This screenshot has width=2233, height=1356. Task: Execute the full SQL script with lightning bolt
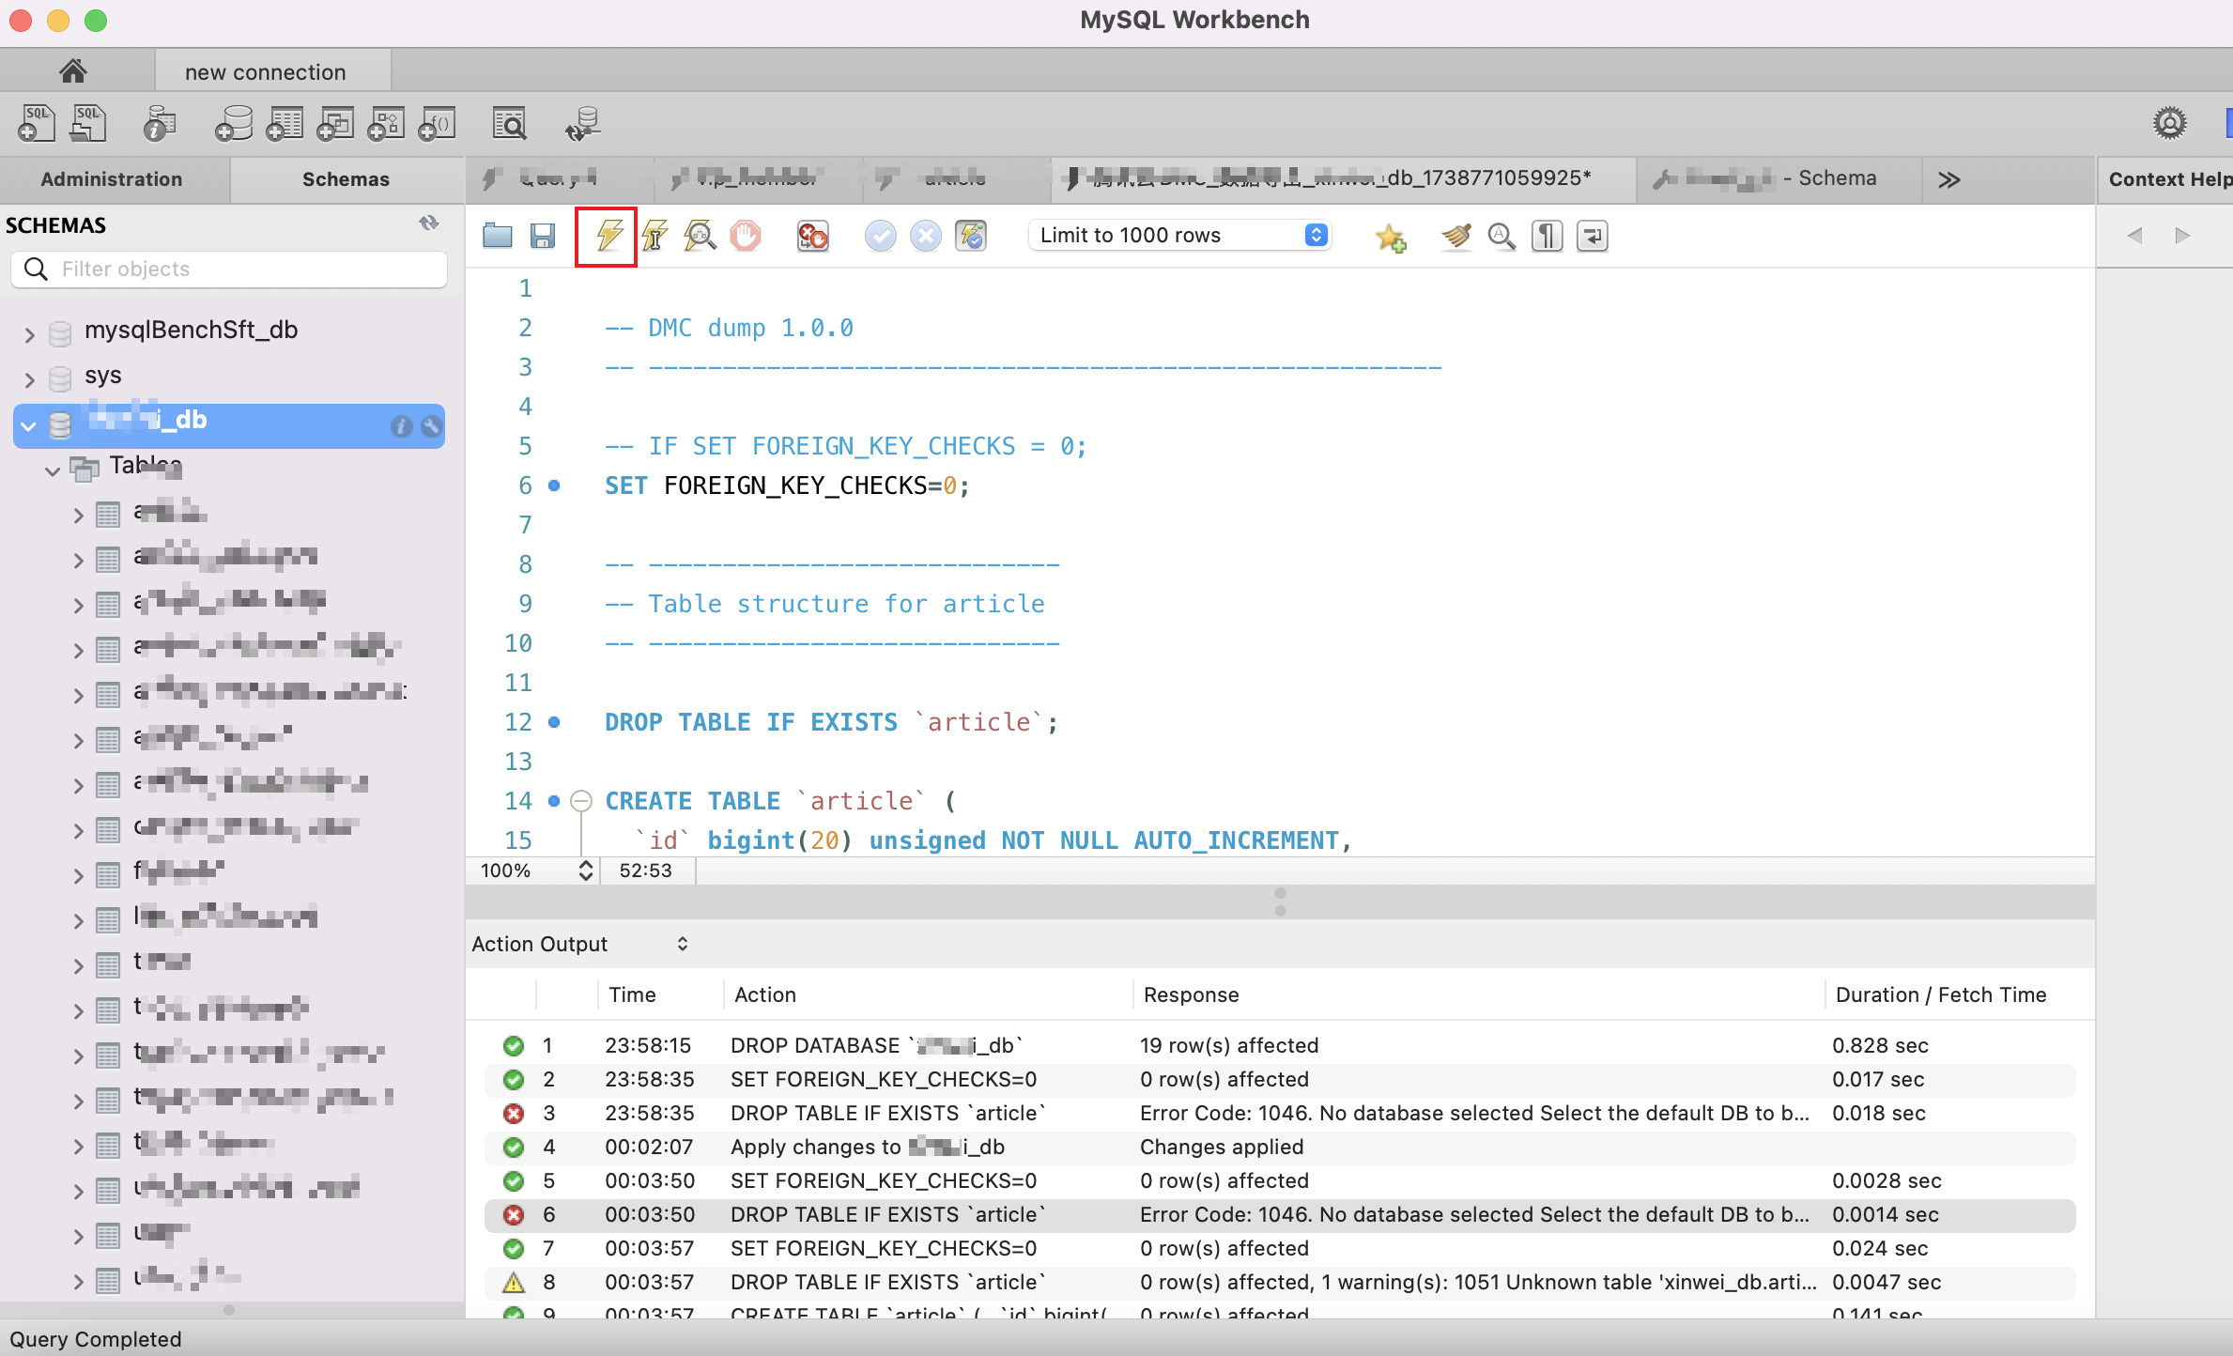[x=606, y=236]
